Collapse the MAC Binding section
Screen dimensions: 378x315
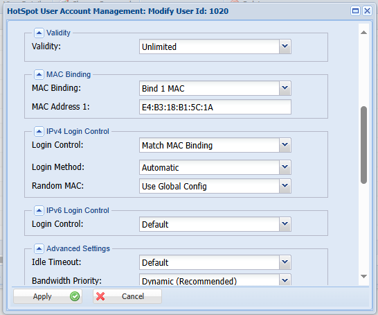click(39, 74)
